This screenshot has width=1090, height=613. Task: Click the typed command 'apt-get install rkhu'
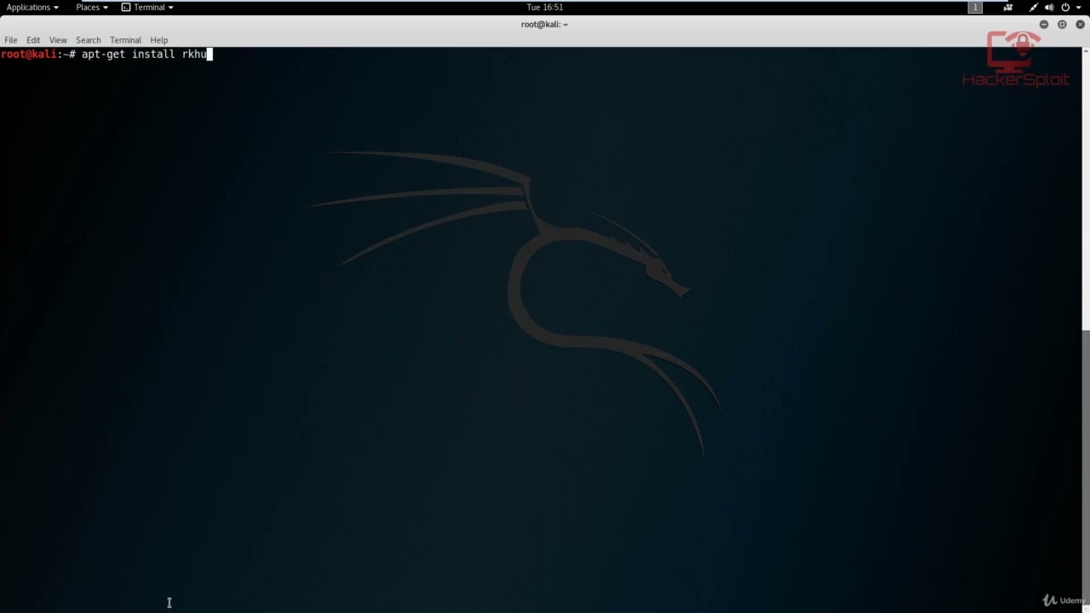pyautogui.click(x=144, y=54)
